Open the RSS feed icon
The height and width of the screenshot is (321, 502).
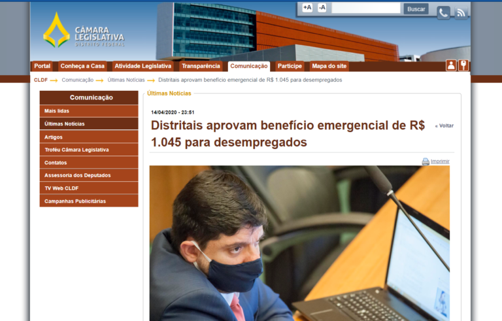pos(461,13)
